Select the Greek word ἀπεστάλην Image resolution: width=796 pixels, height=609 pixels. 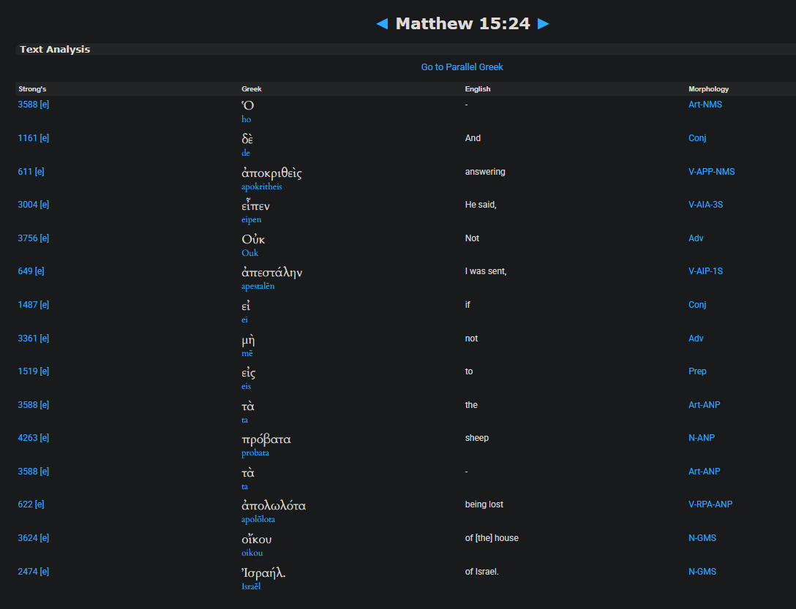tap(271, 273)
